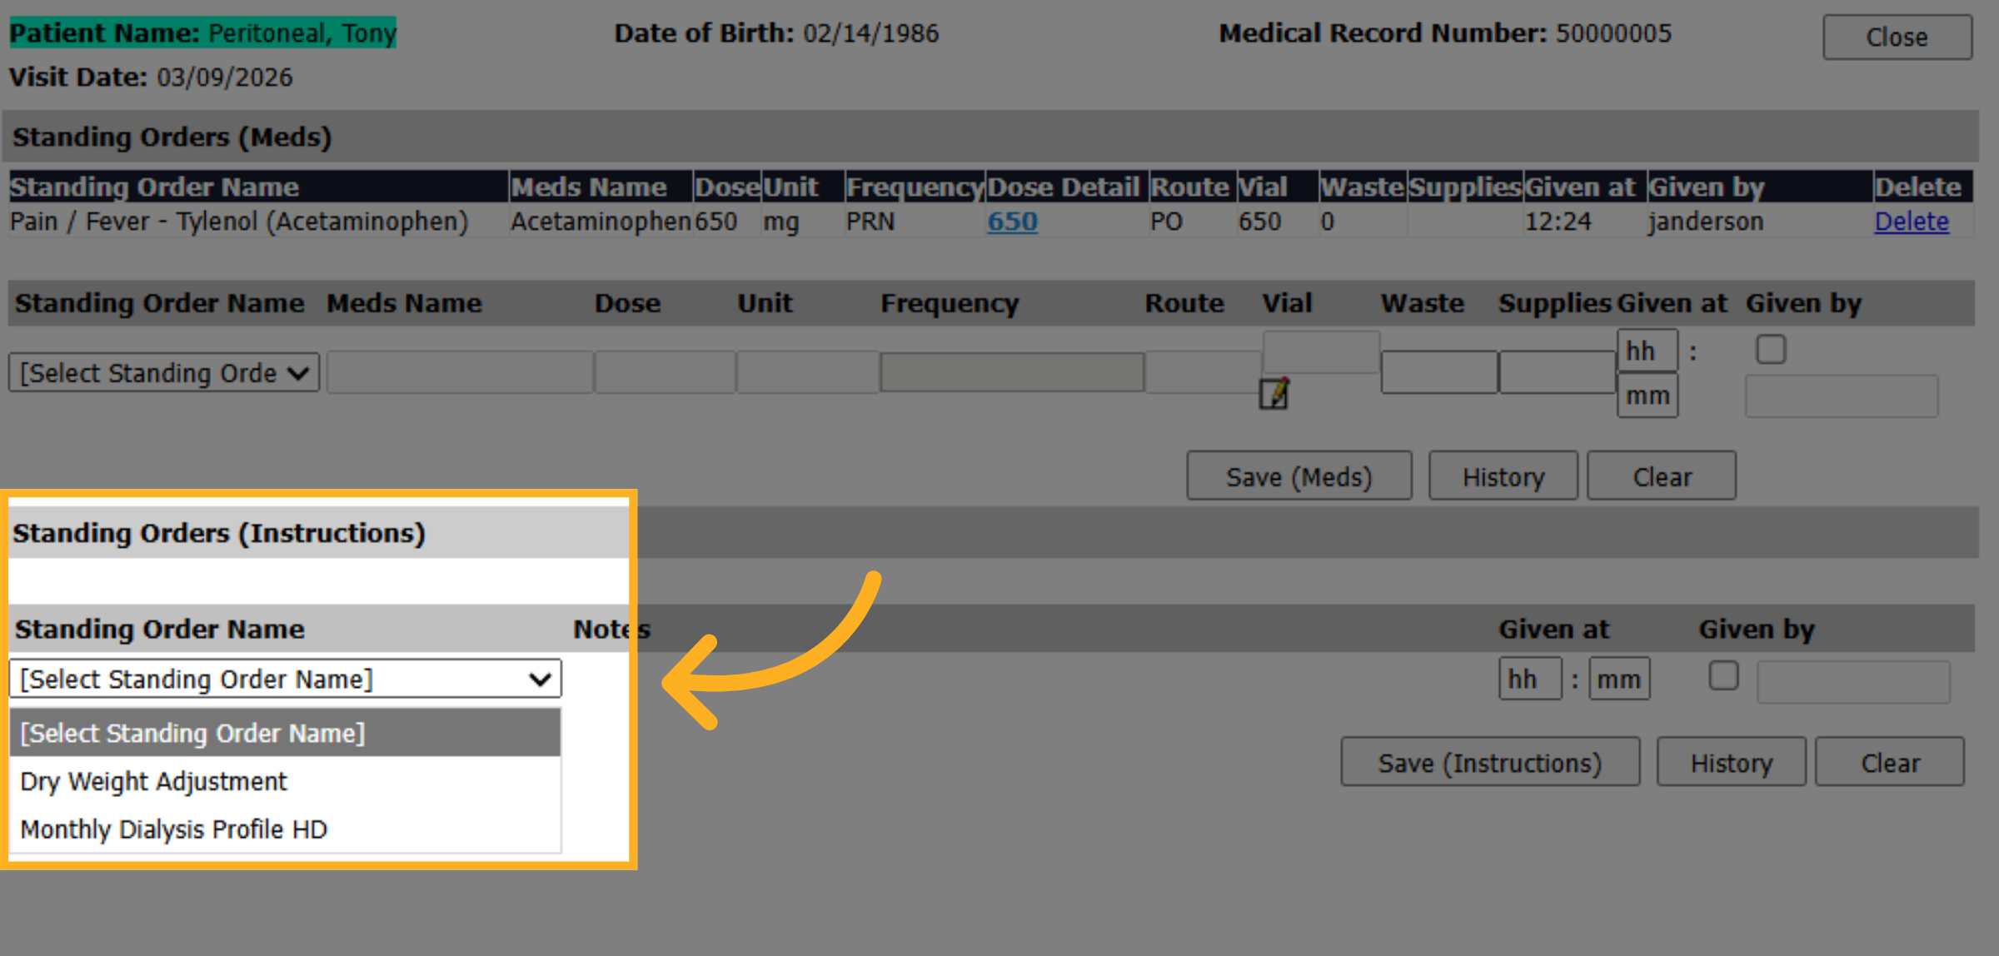Clear the standing meds order form

(1662, 476)
